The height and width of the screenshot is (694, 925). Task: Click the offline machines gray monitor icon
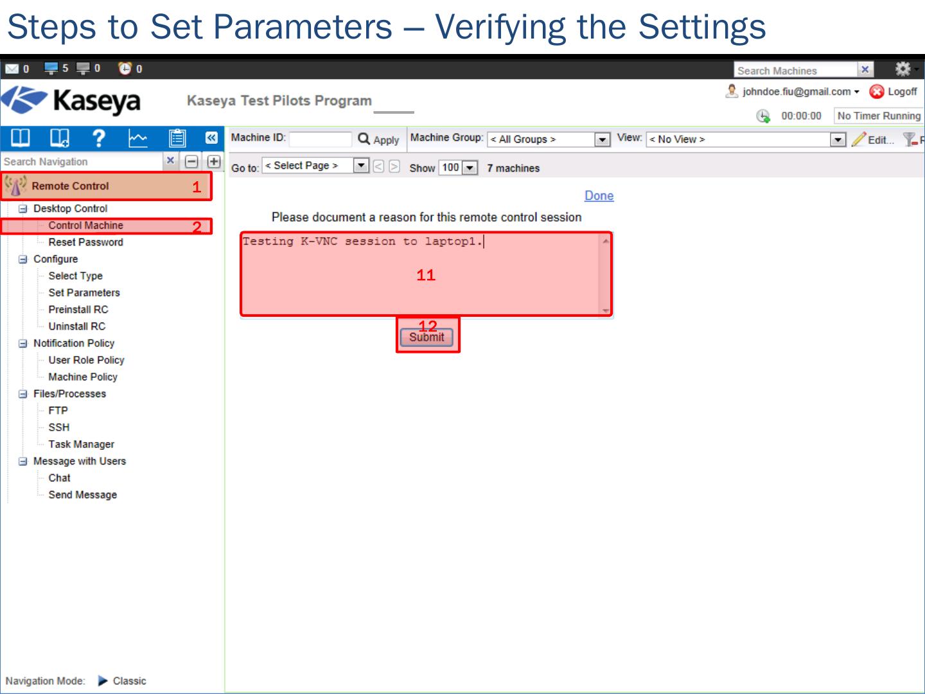[84, 68]
